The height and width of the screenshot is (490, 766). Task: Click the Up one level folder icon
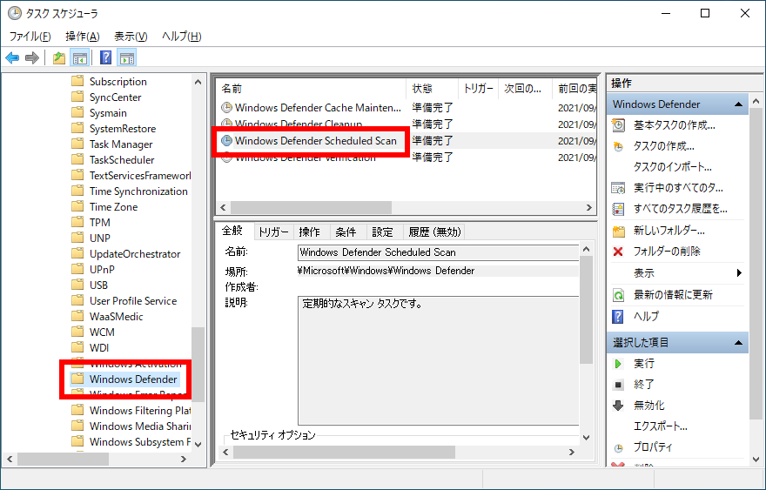click(x=59, y=58)
